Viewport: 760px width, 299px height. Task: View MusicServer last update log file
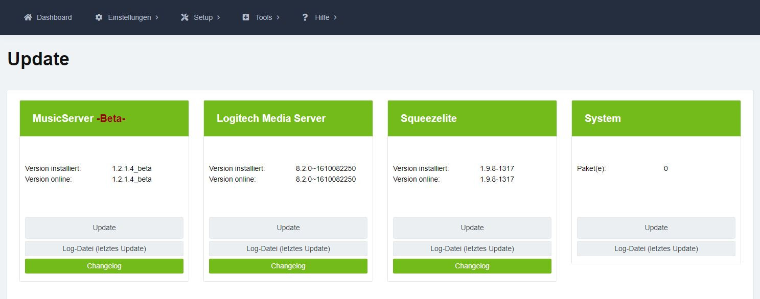(x=104, y=248)
